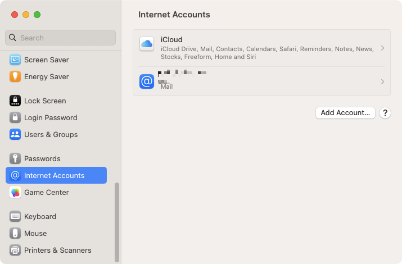Expand the iCloud account chevron
Image resolution: width=402 pixels, height=264 pixels.
(382, 48)
